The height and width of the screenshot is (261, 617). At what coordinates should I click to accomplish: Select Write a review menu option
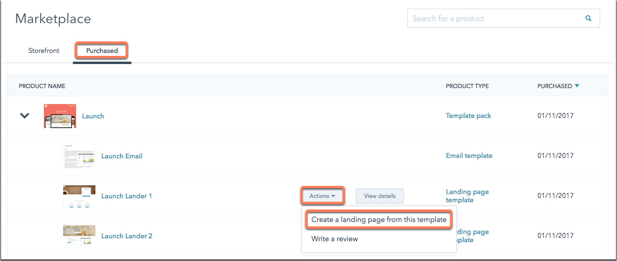[335, 239]
